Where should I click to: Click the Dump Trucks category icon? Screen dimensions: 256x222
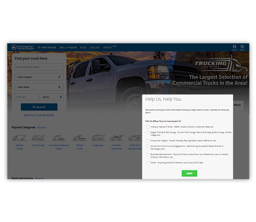point(38,138)
